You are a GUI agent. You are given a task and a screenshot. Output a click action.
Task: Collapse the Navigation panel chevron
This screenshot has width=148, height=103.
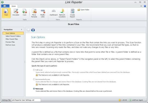22,29
